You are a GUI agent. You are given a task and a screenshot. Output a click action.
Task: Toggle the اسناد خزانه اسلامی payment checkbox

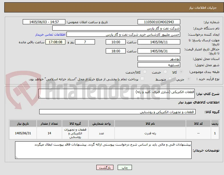point(142,79)
